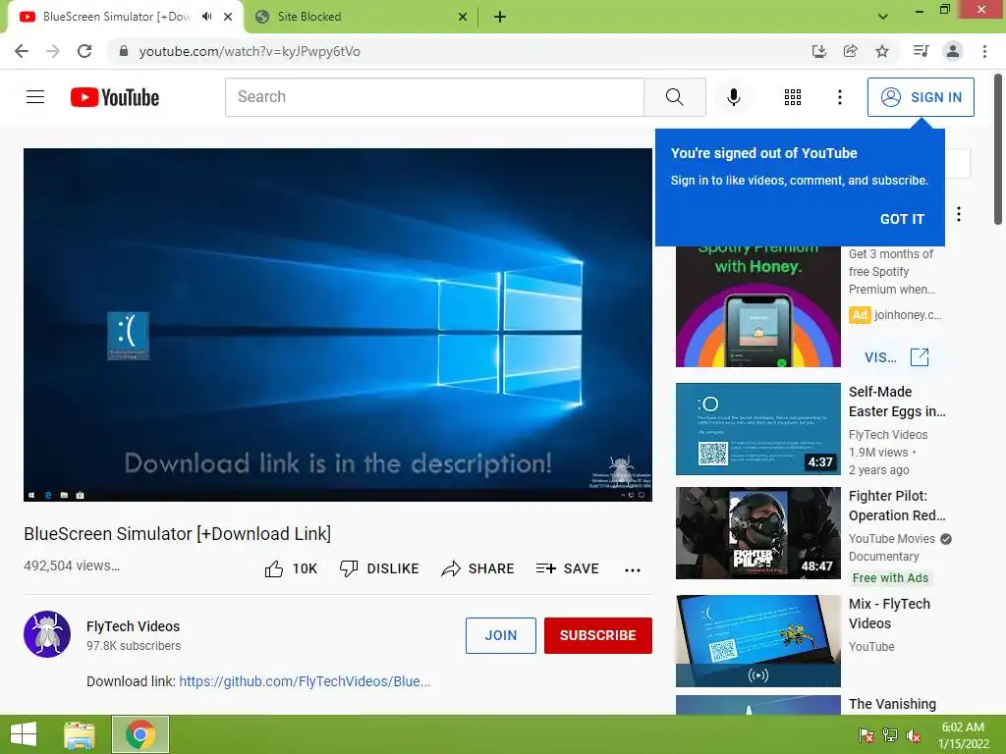This screenshot has height=754, width=1006.
Task: Dismiss the popup with GOT IT
Action: coord(902,219)
